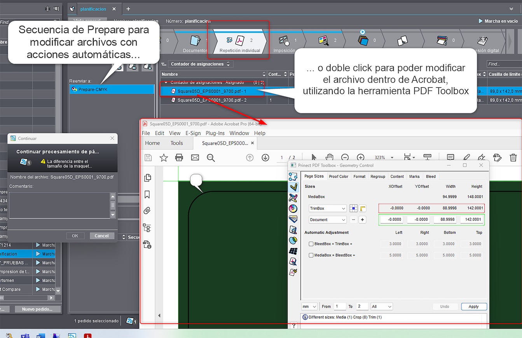Collapse the Contador de asignaciones : Asignado group
This screenshot has height=338, width=522.
click(166, 83)
